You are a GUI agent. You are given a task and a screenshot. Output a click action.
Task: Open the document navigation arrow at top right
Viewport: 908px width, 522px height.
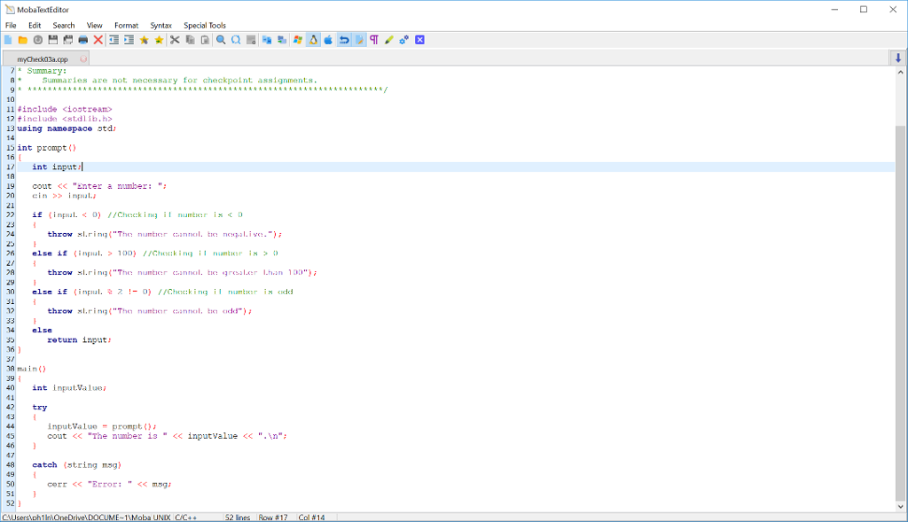click(x=897, y=57)
